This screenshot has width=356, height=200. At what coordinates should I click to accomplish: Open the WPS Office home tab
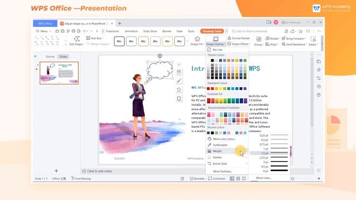tap(45, 23)
